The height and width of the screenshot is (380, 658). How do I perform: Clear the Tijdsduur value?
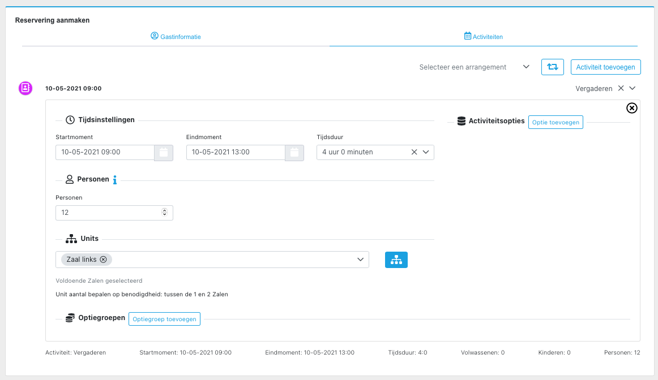(x=414, y=152)
